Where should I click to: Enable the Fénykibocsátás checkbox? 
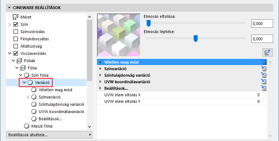coord(16,39)
